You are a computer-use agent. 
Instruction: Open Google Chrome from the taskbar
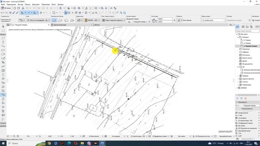49,143
